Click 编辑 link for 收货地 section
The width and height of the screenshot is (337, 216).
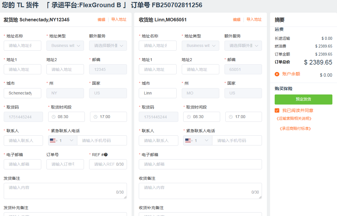pyautogui.click(x=237, y=20)
